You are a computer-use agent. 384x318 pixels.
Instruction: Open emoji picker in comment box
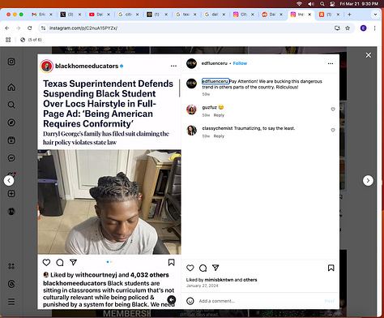[190, 301]
